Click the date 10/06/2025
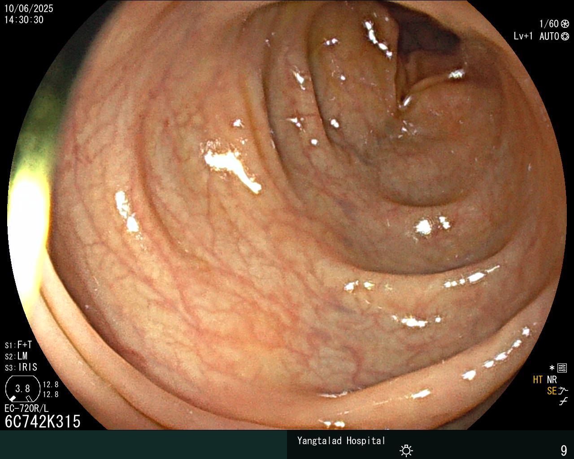Viewport: 574px width, 459px height. 29,9
